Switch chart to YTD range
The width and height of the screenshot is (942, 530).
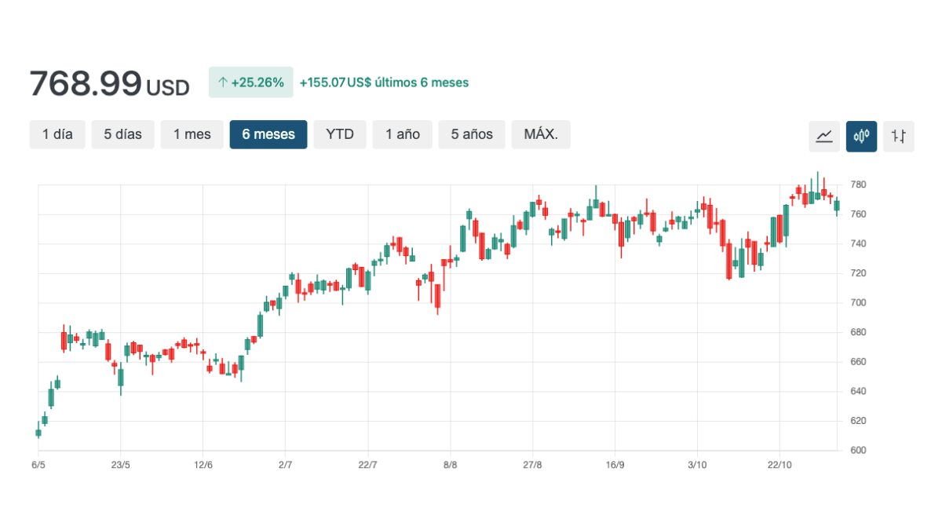click(x=340, y=134)
